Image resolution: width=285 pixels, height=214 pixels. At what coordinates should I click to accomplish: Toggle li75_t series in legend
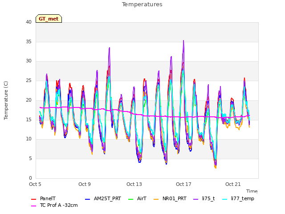pyautogui.click(x=204, y=198)
